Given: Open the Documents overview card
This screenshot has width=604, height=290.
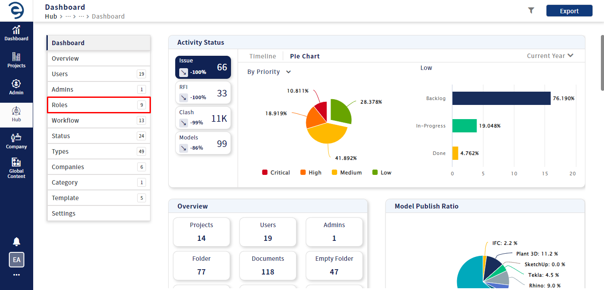Looking at the screenshot, I should [x=268, y=266].
